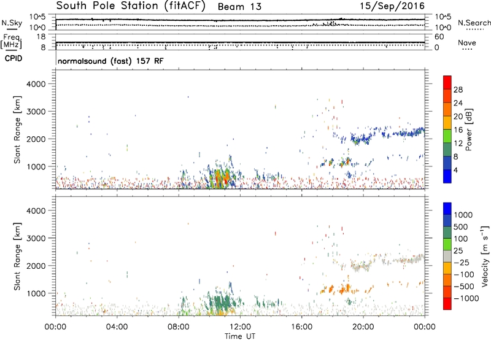
Task: Click the 'South Pole Station (fitACF)' title
Action: 131,6
